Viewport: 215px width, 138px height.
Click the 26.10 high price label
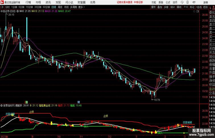(x=11, y=15)
